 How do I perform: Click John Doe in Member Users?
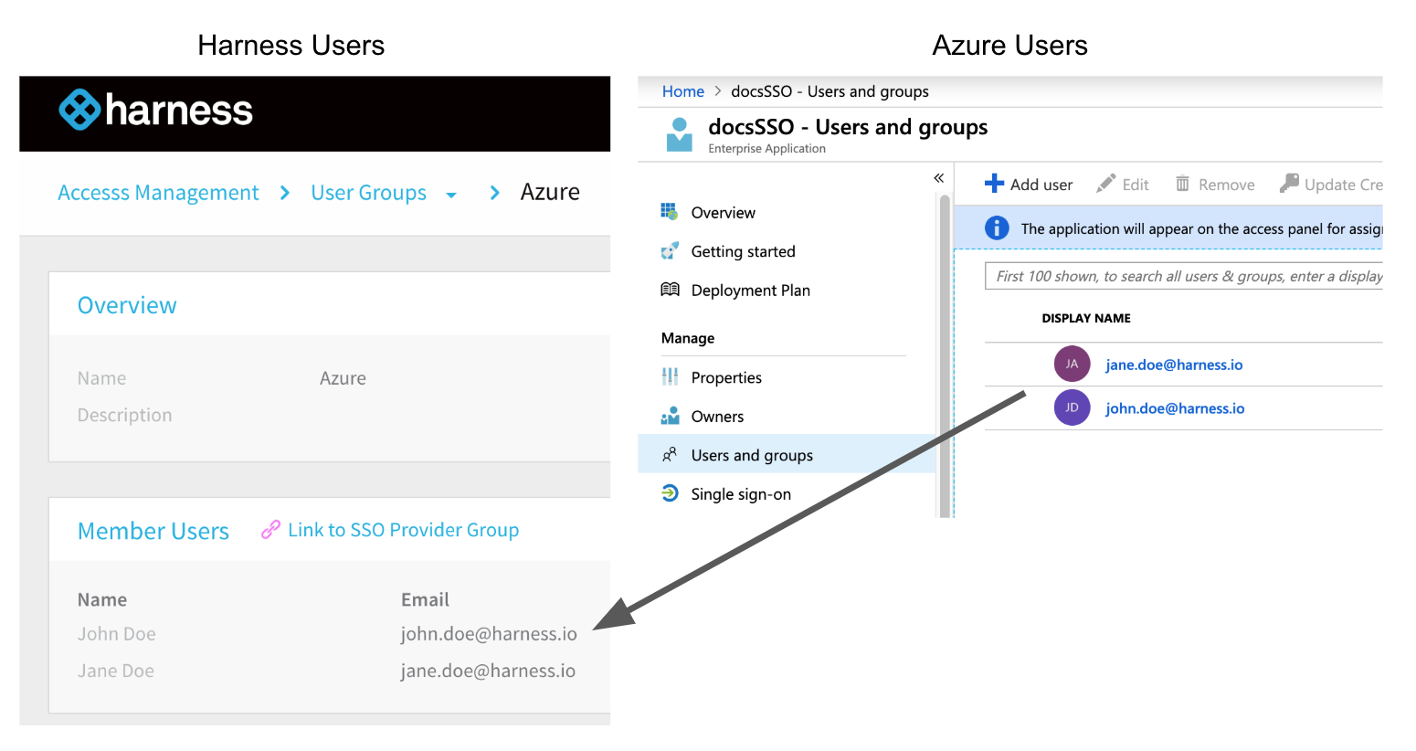click(x=117, y=634)
